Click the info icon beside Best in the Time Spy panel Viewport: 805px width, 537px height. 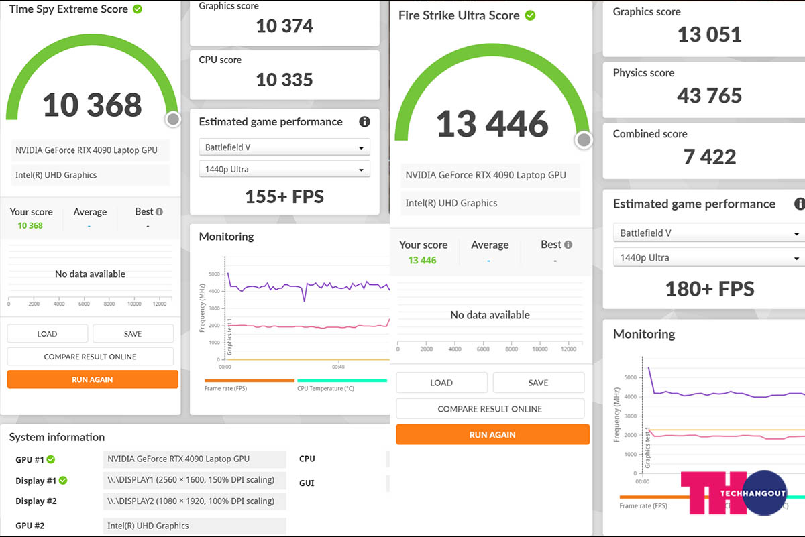click(159, 212)
